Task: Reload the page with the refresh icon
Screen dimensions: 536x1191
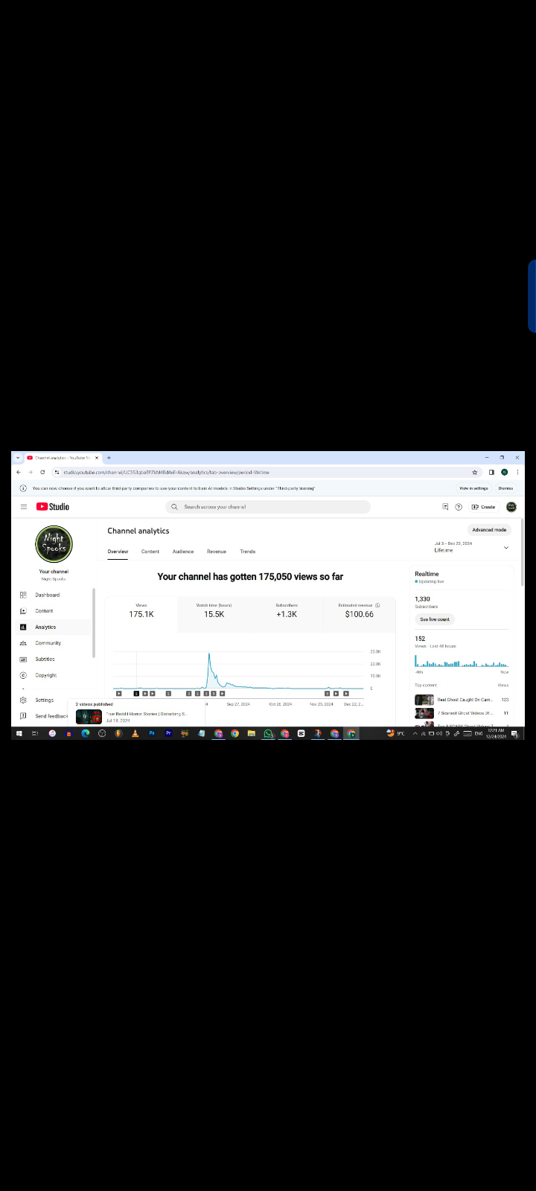Action: tap(42, 472)
